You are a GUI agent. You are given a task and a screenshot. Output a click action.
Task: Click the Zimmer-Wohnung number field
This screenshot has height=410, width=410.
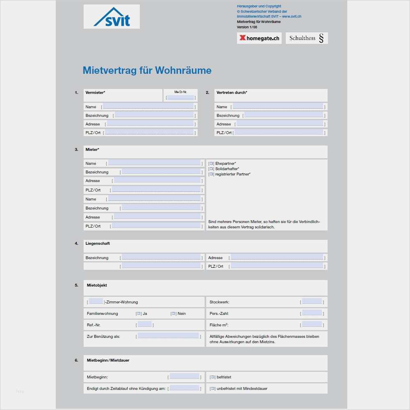[96, 302]
